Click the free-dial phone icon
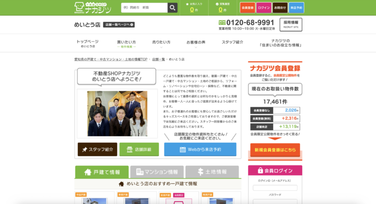 (222, 23)
